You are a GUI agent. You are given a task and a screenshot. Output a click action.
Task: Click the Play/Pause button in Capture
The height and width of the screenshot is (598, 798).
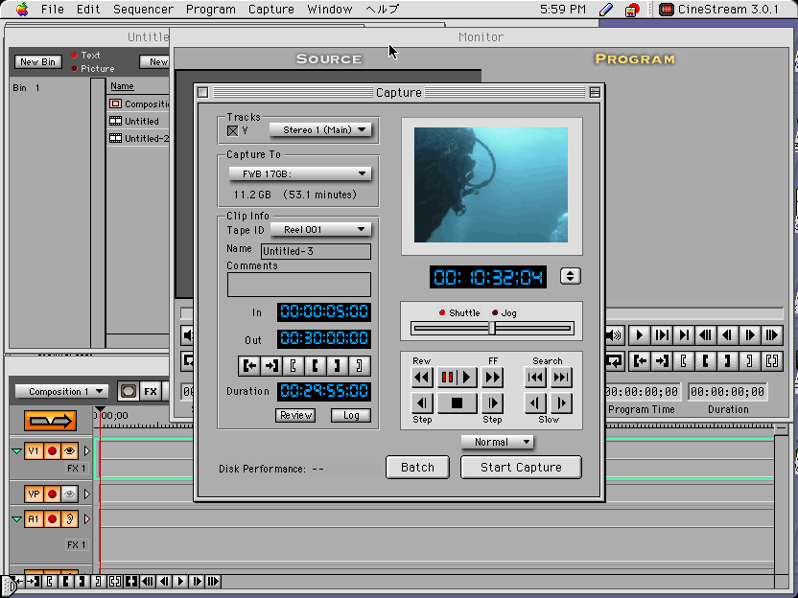(457, 378)
